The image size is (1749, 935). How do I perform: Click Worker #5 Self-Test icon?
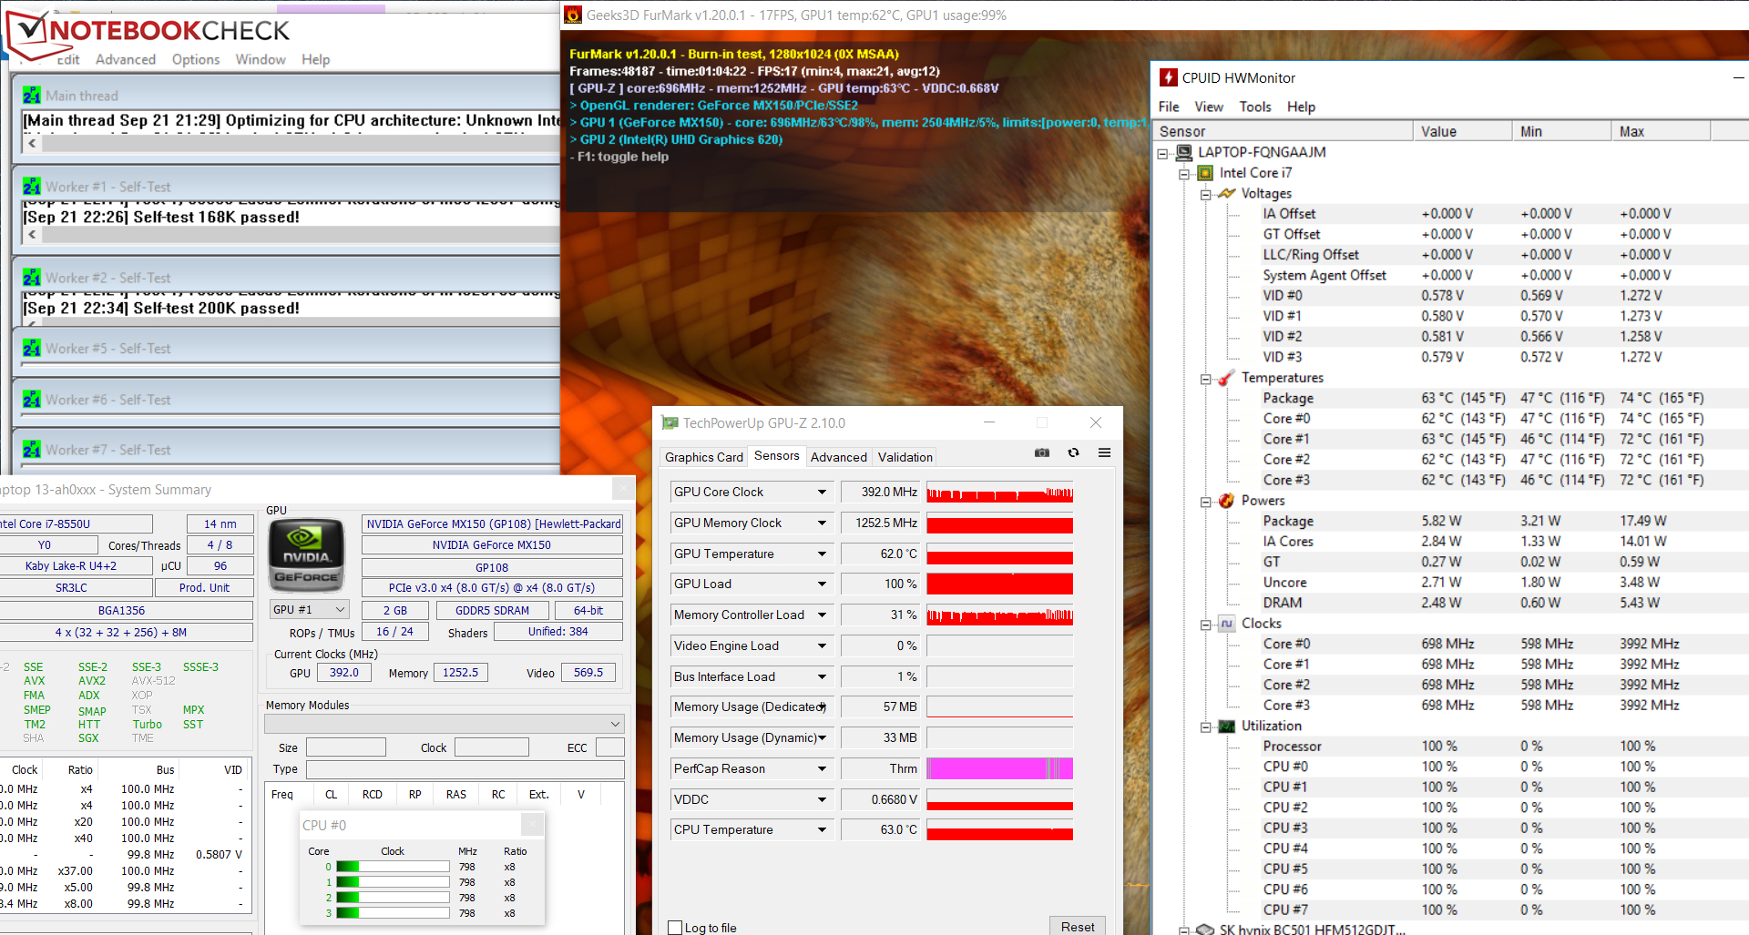pos(32,348)
